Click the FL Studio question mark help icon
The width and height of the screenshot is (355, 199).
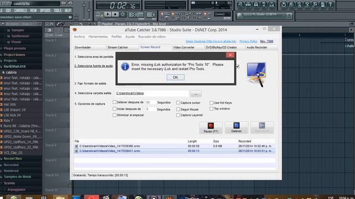331,4
